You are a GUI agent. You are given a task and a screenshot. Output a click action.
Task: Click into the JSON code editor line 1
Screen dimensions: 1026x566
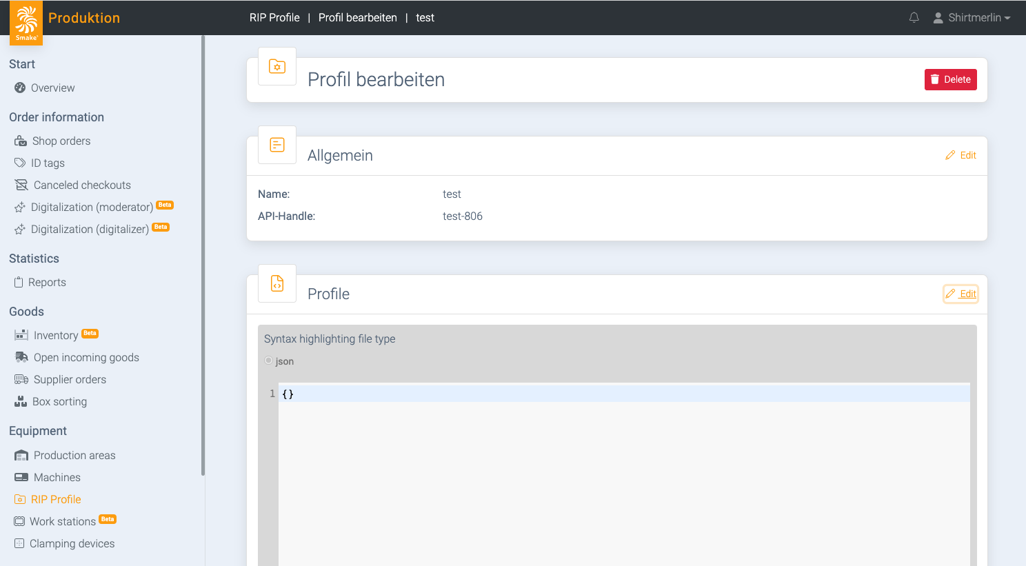coord(624,394)
